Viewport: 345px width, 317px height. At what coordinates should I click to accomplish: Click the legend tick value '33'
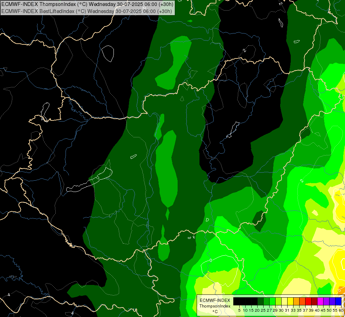pos(293,310)
